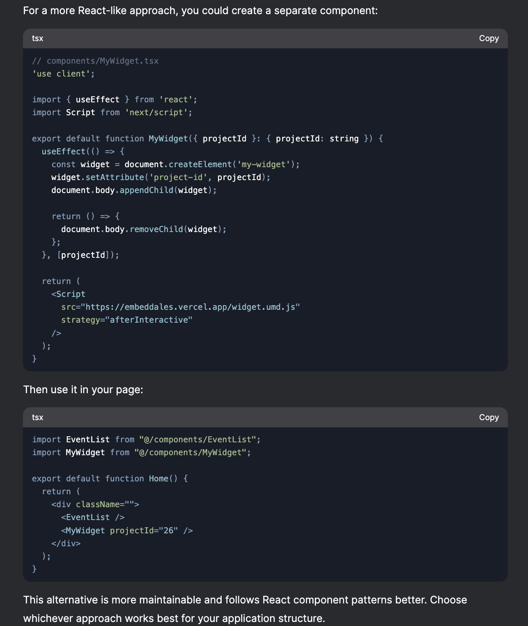This screenshot has width=528, height=626.
Task: Click the src embeddales.vercel.app widget URL line
Action: pyautogui.click(x=181, y=307)
